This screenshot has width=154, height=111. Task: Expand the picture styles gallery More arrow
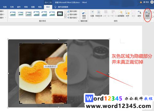point(65,17)
